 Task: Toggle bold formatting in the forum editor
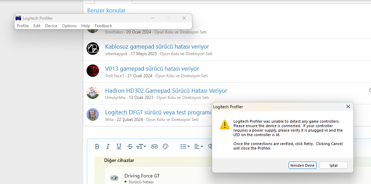[97, 147]
